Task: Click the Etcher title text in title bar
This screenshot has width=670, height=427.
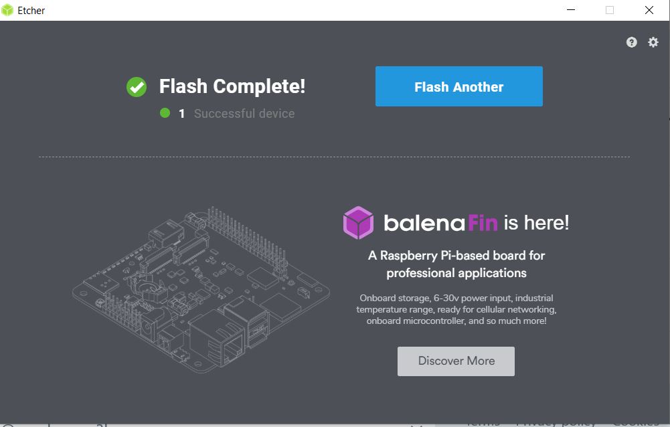Action: pos(31,11)
